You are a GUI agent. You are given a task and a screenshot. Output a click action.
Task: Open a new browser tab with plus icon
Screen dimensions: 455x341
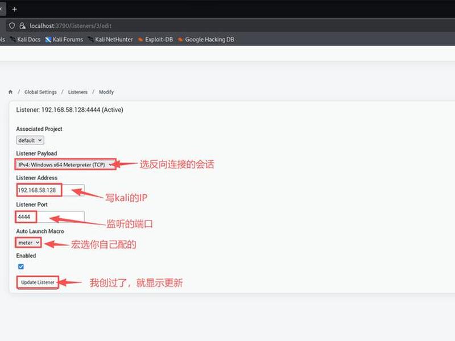pos(15,9)
